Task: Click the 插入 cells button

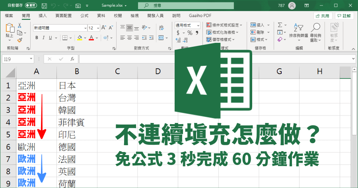Action: (x=257, y=25)
